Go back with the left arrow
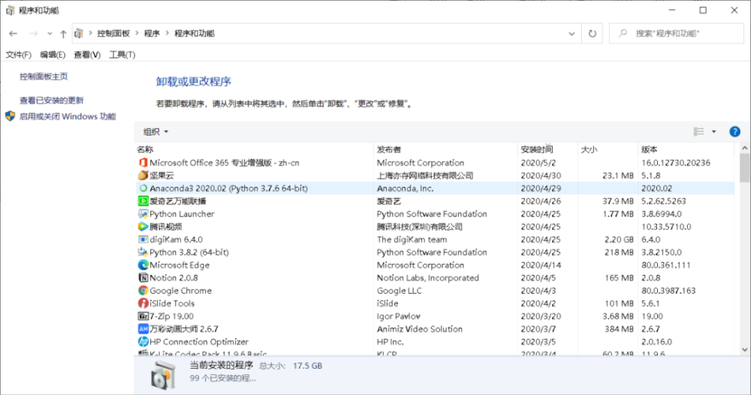 coord(13,34)
